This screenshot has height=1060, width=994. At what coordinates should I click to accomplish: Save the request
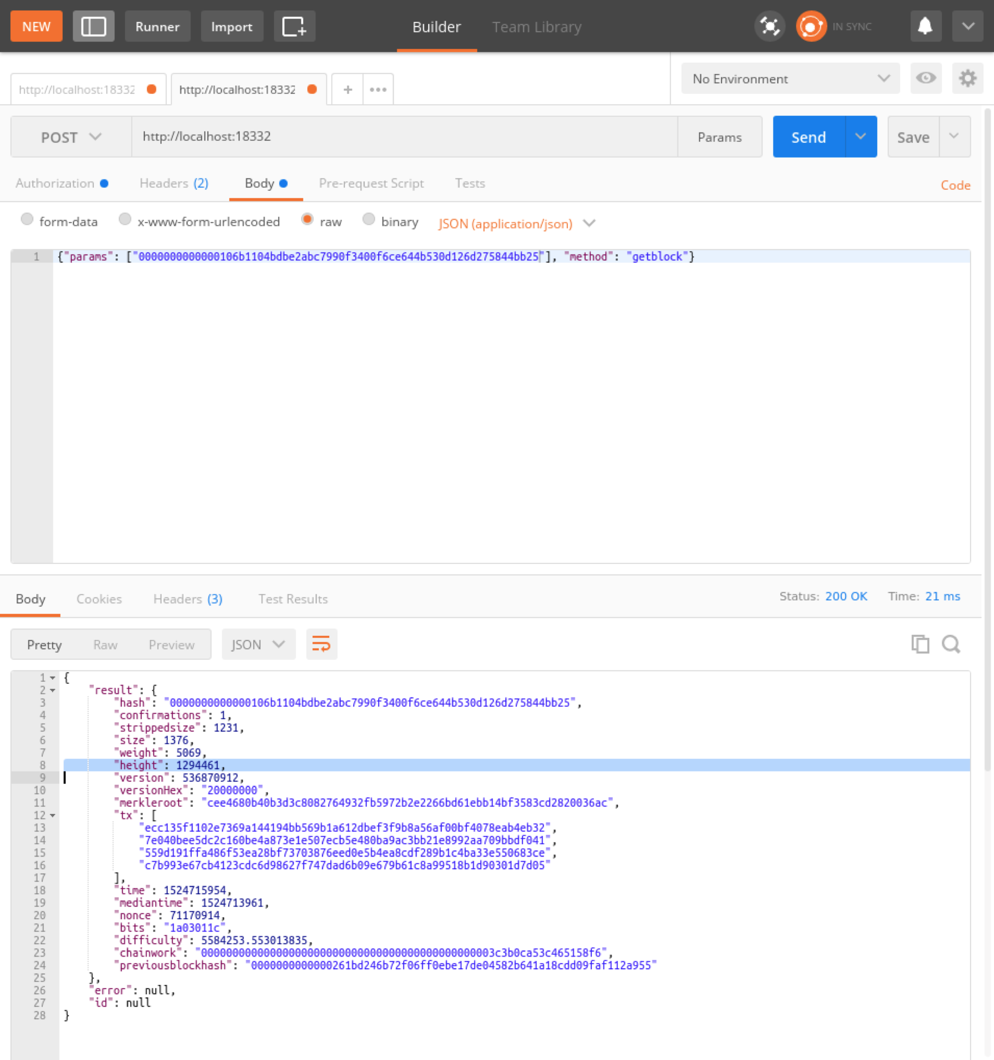click(913, 137)
